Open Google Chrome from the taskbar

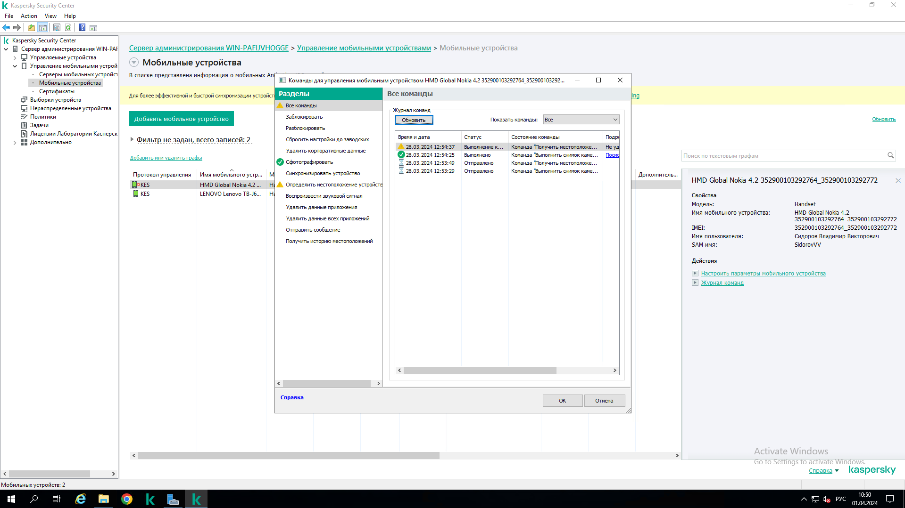[x=127, y=499]
